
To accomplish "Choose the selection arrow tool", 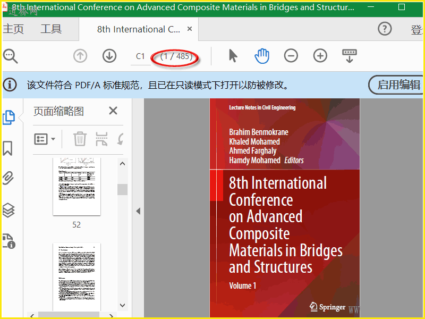I will [x=233, y=56].
